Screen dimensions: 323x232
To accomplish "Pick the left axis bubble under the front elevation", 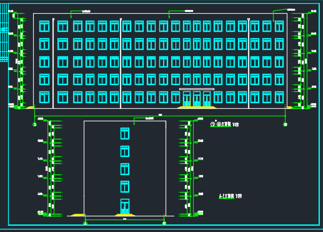I will [x=34, y=124].
